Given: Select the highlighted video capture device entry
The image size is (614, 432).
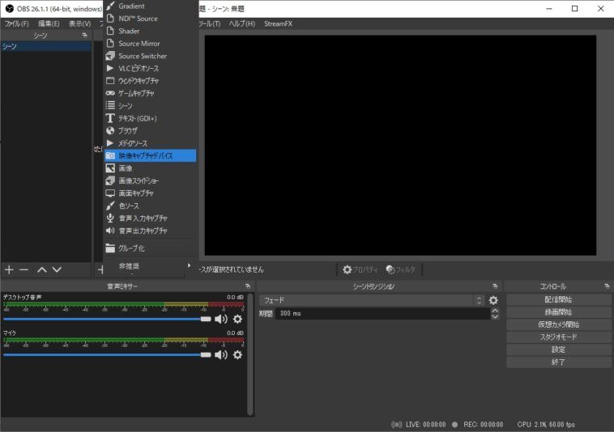Looking at the screenshot, I should pos(150,155).
